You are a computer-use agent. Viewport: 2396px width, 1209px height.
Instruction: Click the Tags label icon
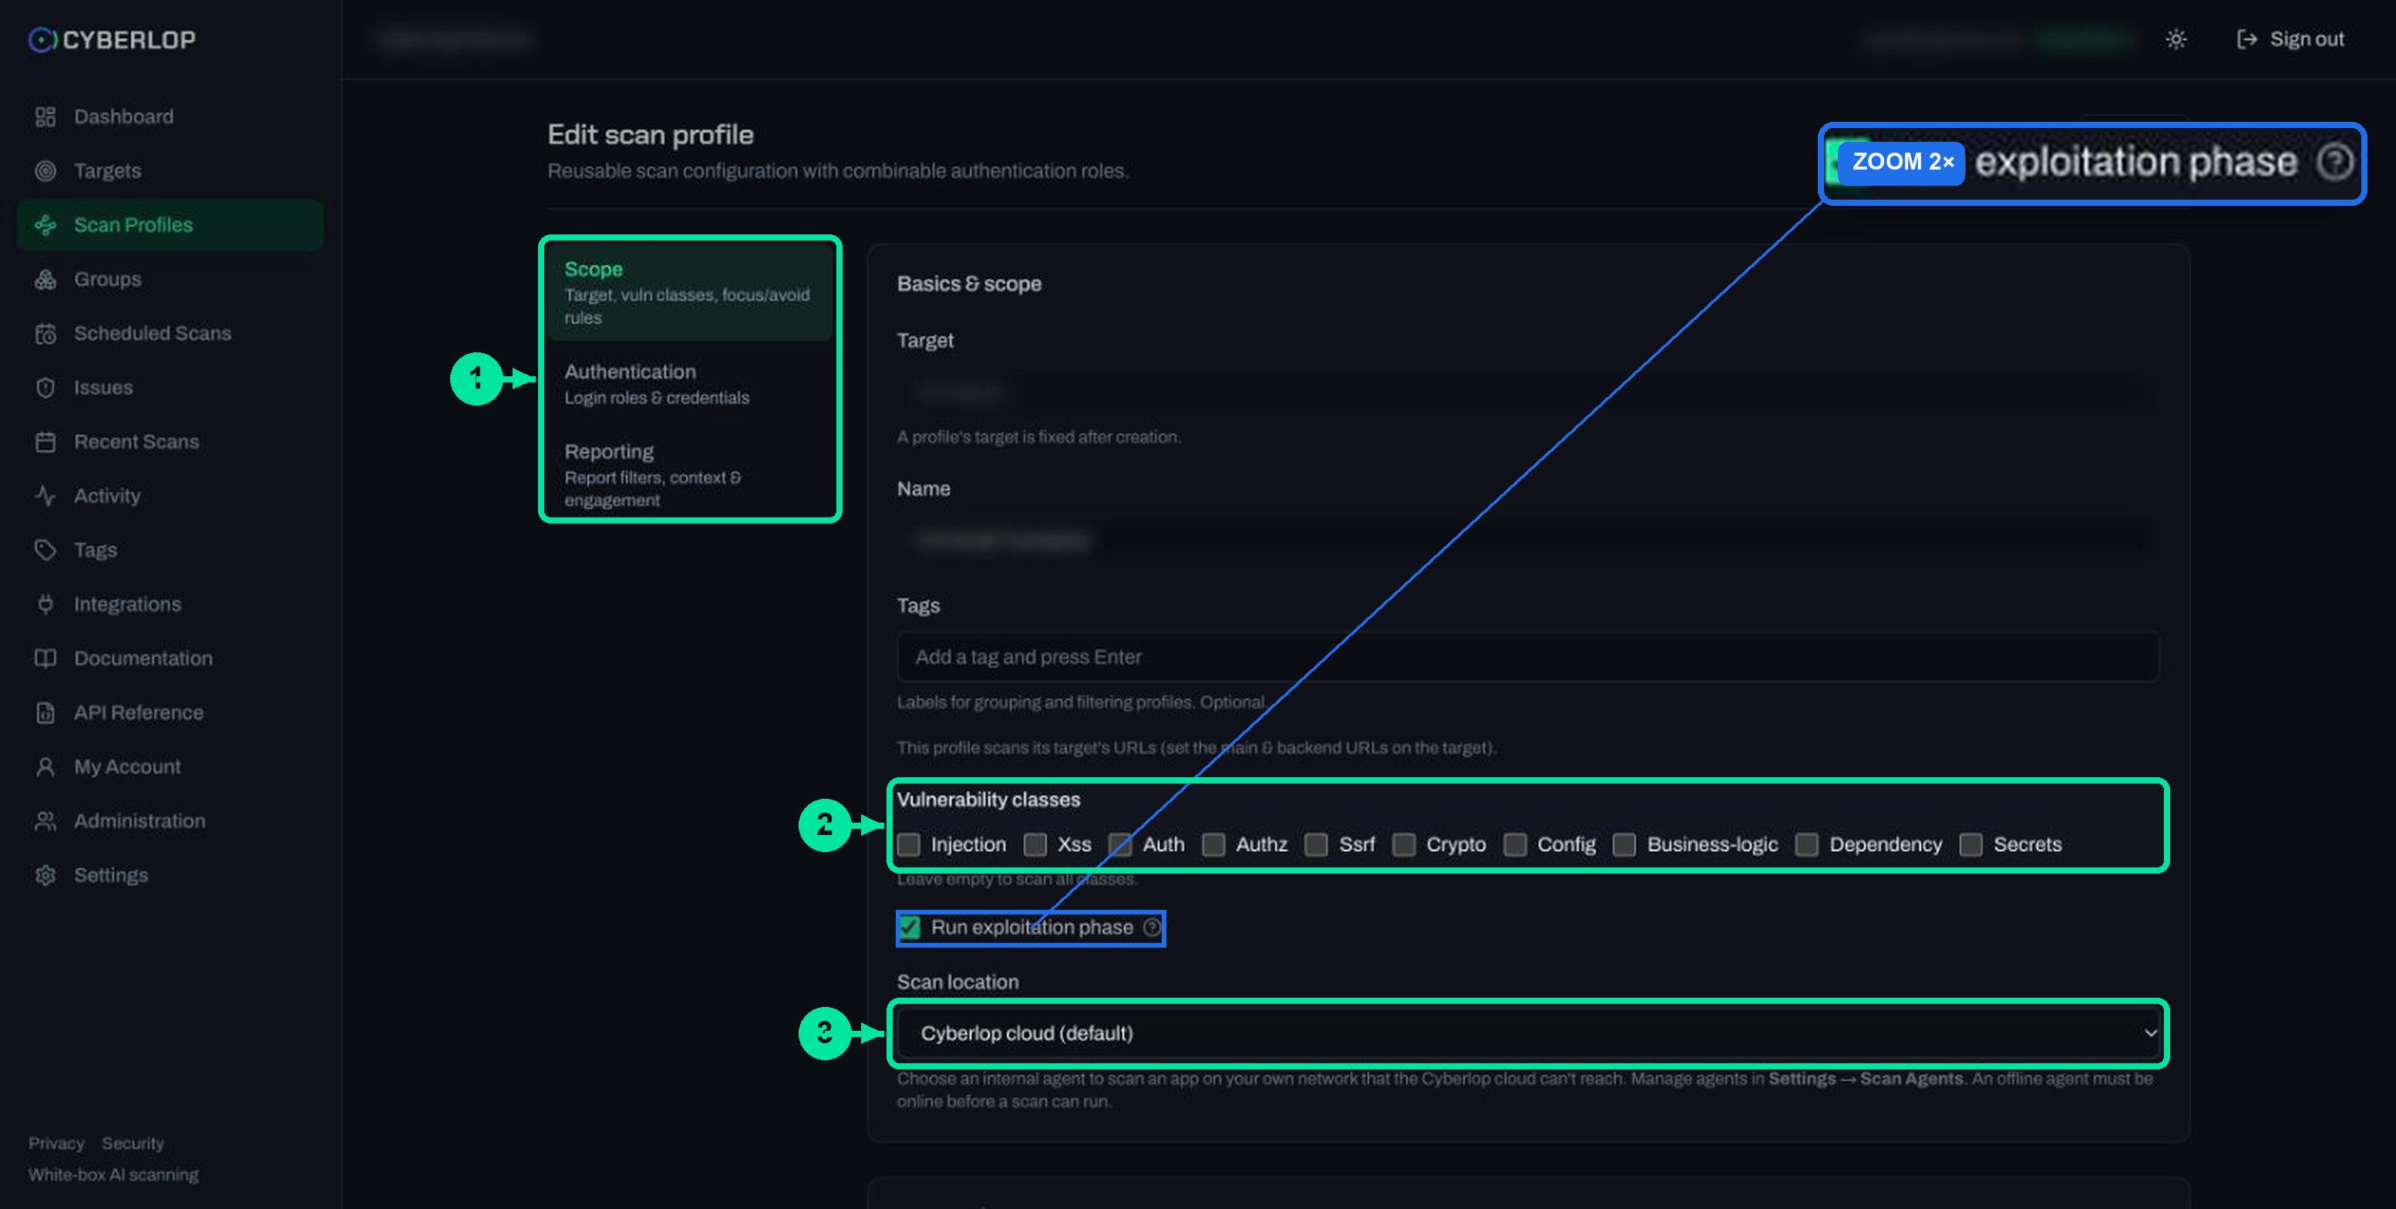tap(45, 551)
